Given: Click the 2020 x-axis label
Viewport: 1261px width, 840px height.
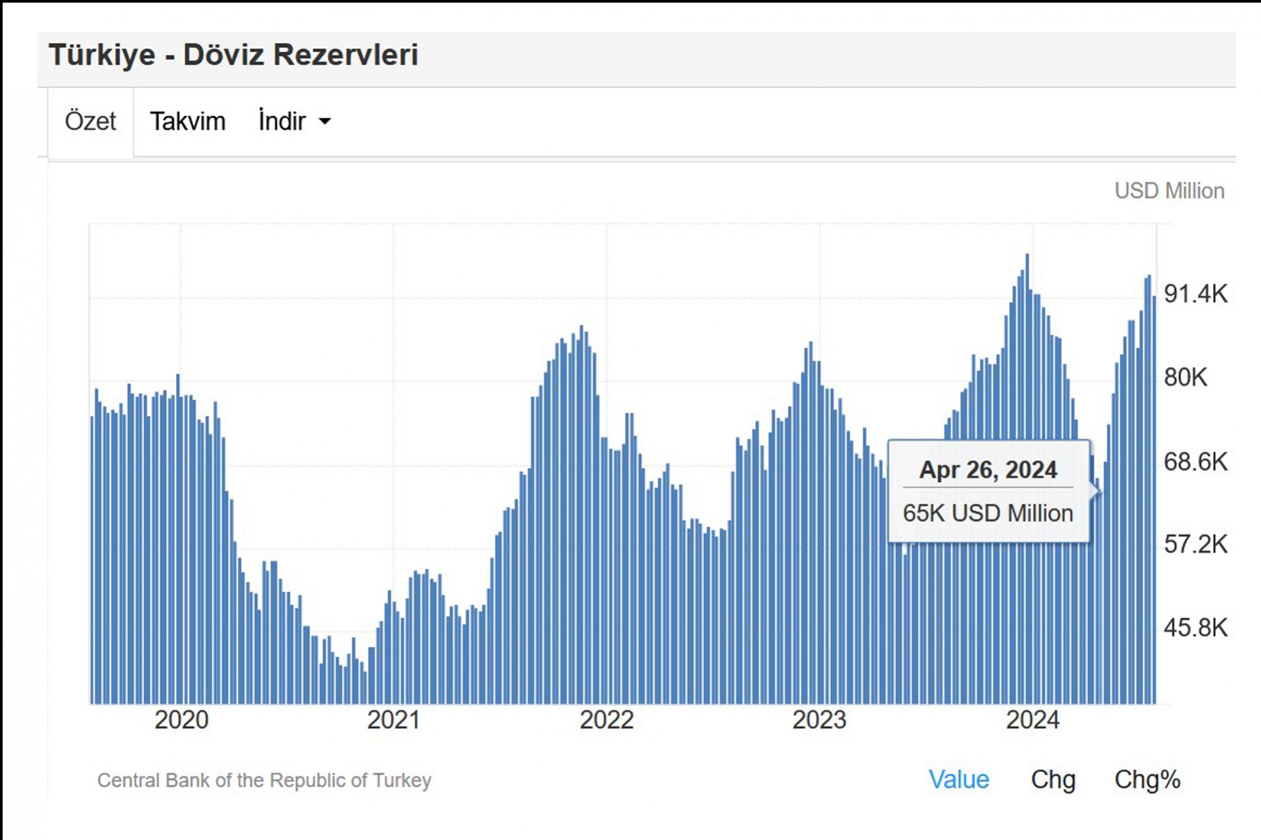Looking at the screenshot, I should 181,721.
